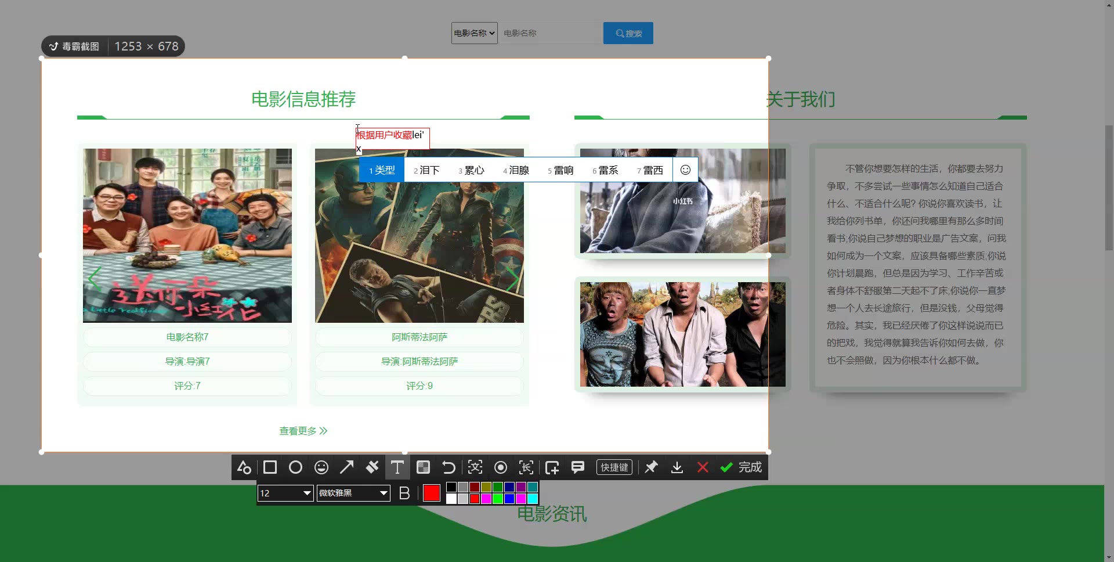The height and width of the screenshot is (562, 1114).
Task: Click the 毒霸截图 label
Action: coord(81,46)
